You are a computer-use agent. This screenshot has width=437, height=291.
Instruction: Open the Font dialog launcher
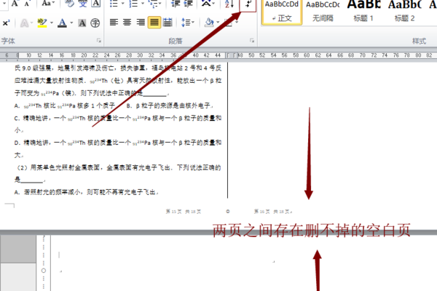click(x=99, y=41)
